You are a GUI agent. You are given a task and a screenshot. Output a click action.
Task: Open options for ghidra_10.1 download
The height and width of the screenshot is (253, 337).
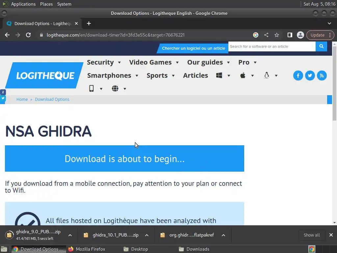point(147,235)
